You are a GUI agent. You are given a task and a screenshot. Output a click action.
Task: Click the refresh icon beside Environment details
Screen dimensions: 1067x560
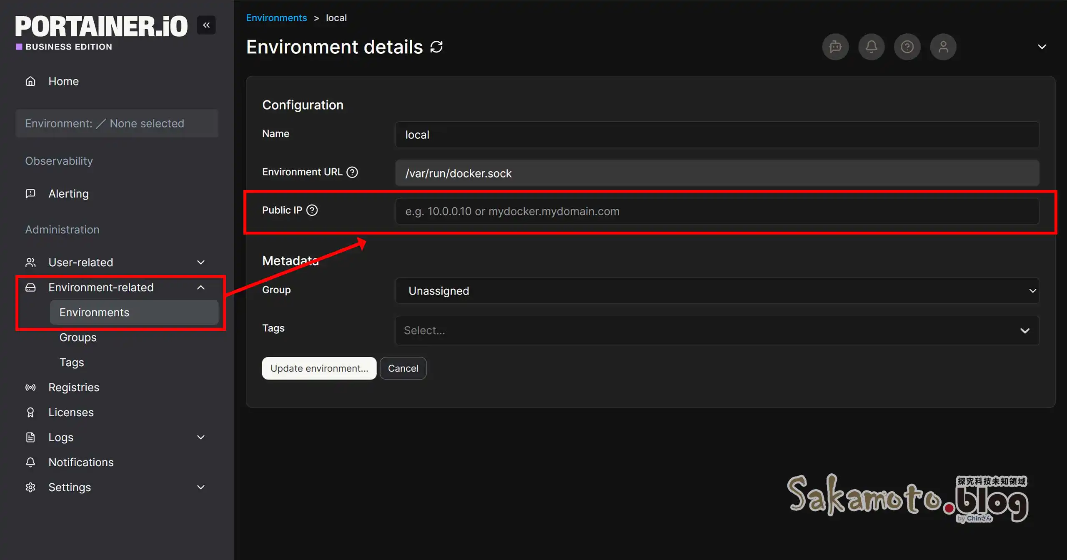click(x=436, y=47)
